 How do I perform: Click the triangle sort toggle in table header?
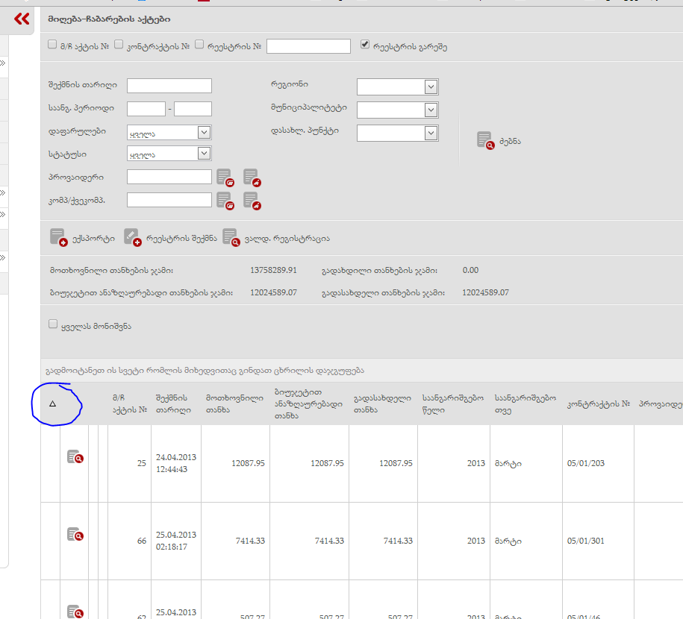point(52,403)
